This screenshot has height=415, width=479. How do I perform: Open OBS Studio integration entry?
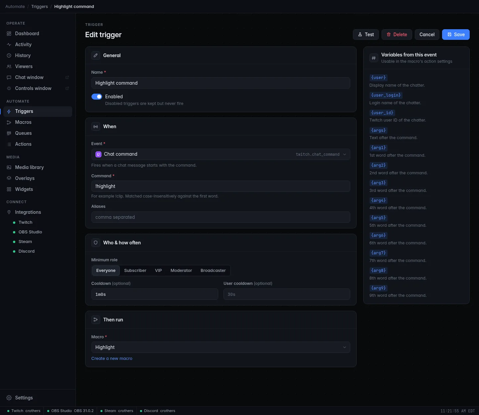[30, 232]
